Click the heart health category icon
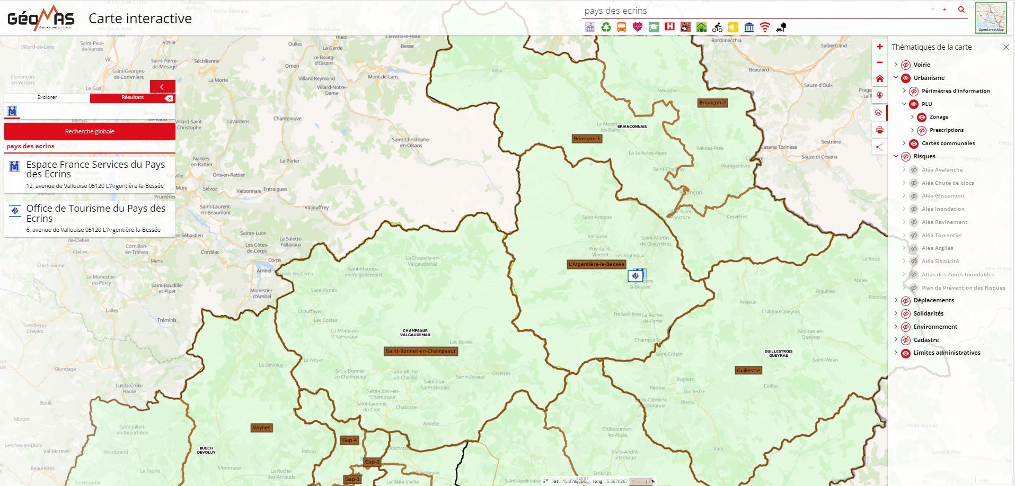 (638, 27)
